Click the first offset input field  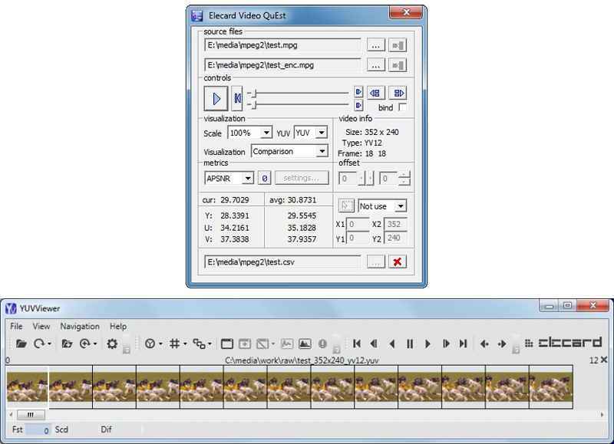[x=348, y=179]
